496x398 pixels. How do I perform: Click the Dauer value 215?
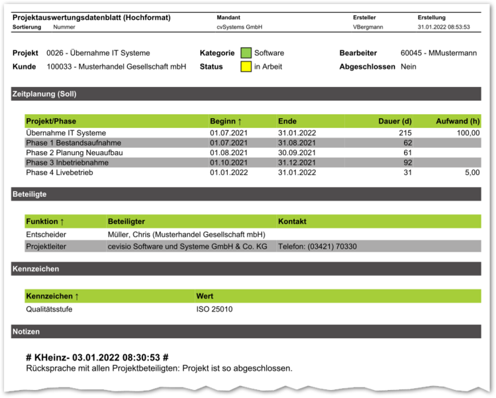(x=405, y=133)
